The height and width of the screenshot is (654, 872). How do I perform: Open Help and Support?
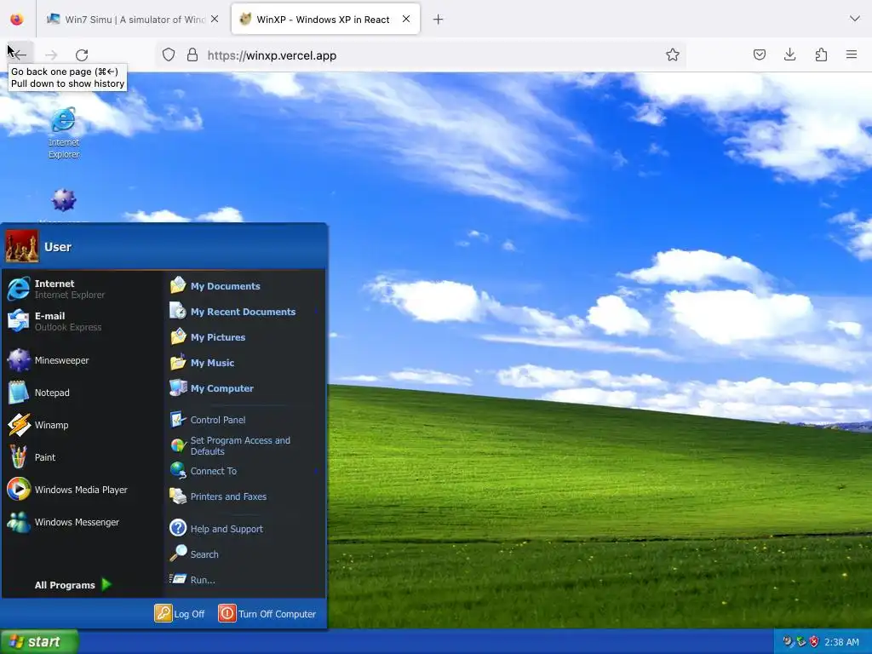pos(244,528)
